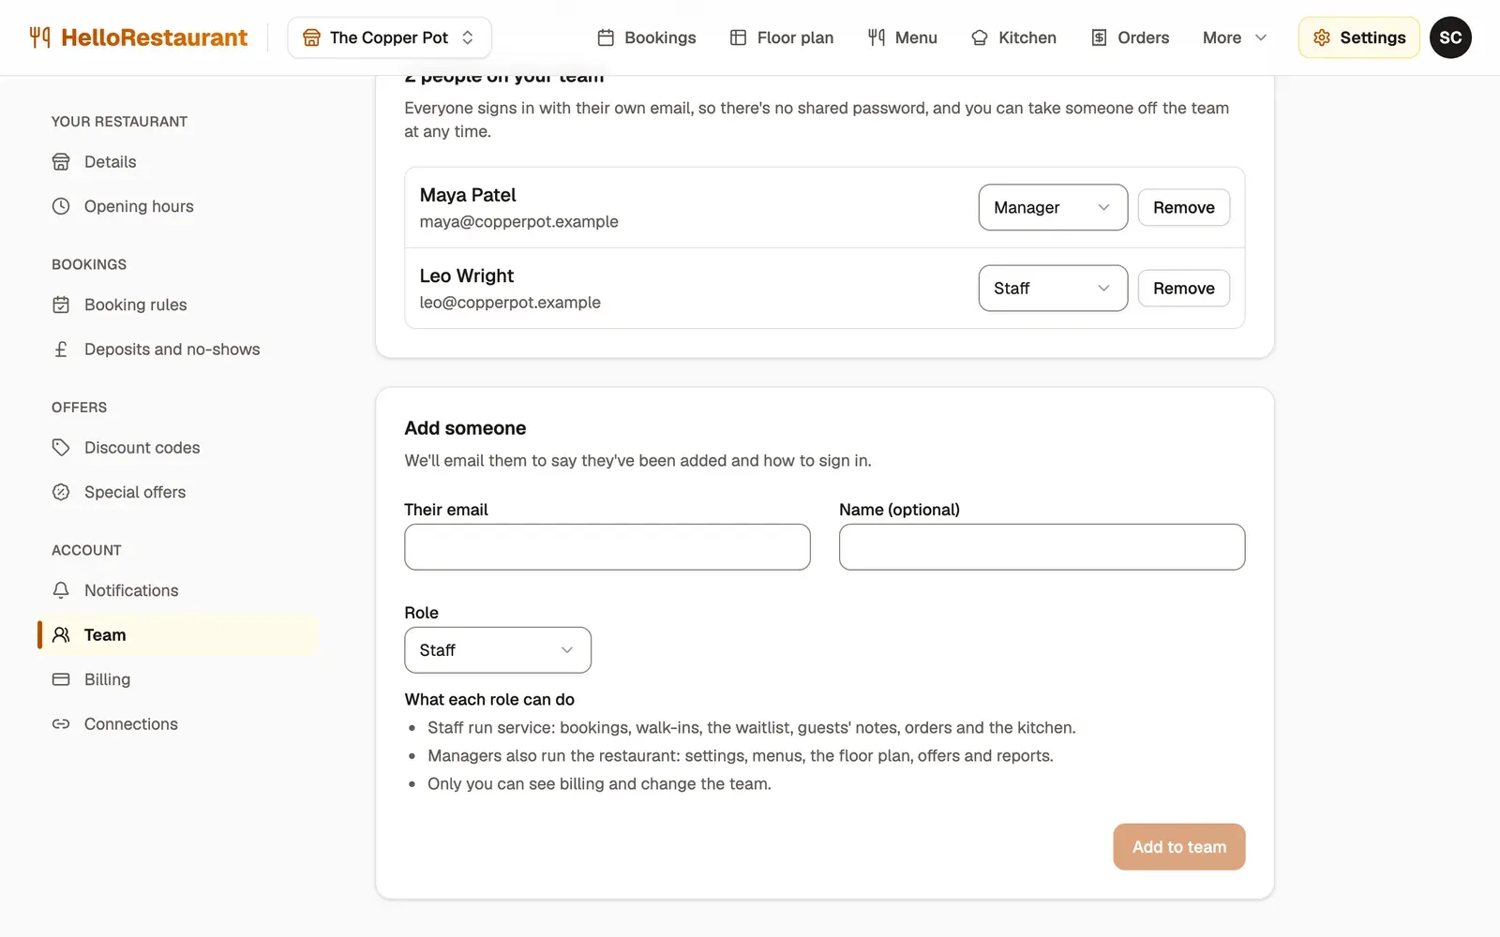Click the Team people icon in sidebar
Viewport: 1500px width, 937px height.
pyautogui.click(x=61, y=635)
